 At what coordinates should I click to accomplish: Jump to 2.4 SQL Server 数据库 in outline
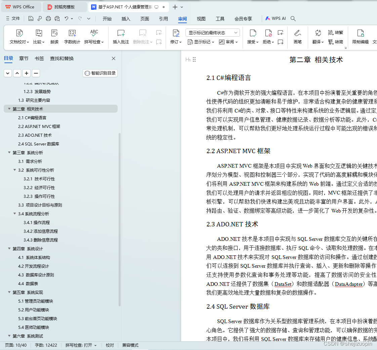pyautogui.click(x=39, y=144)
